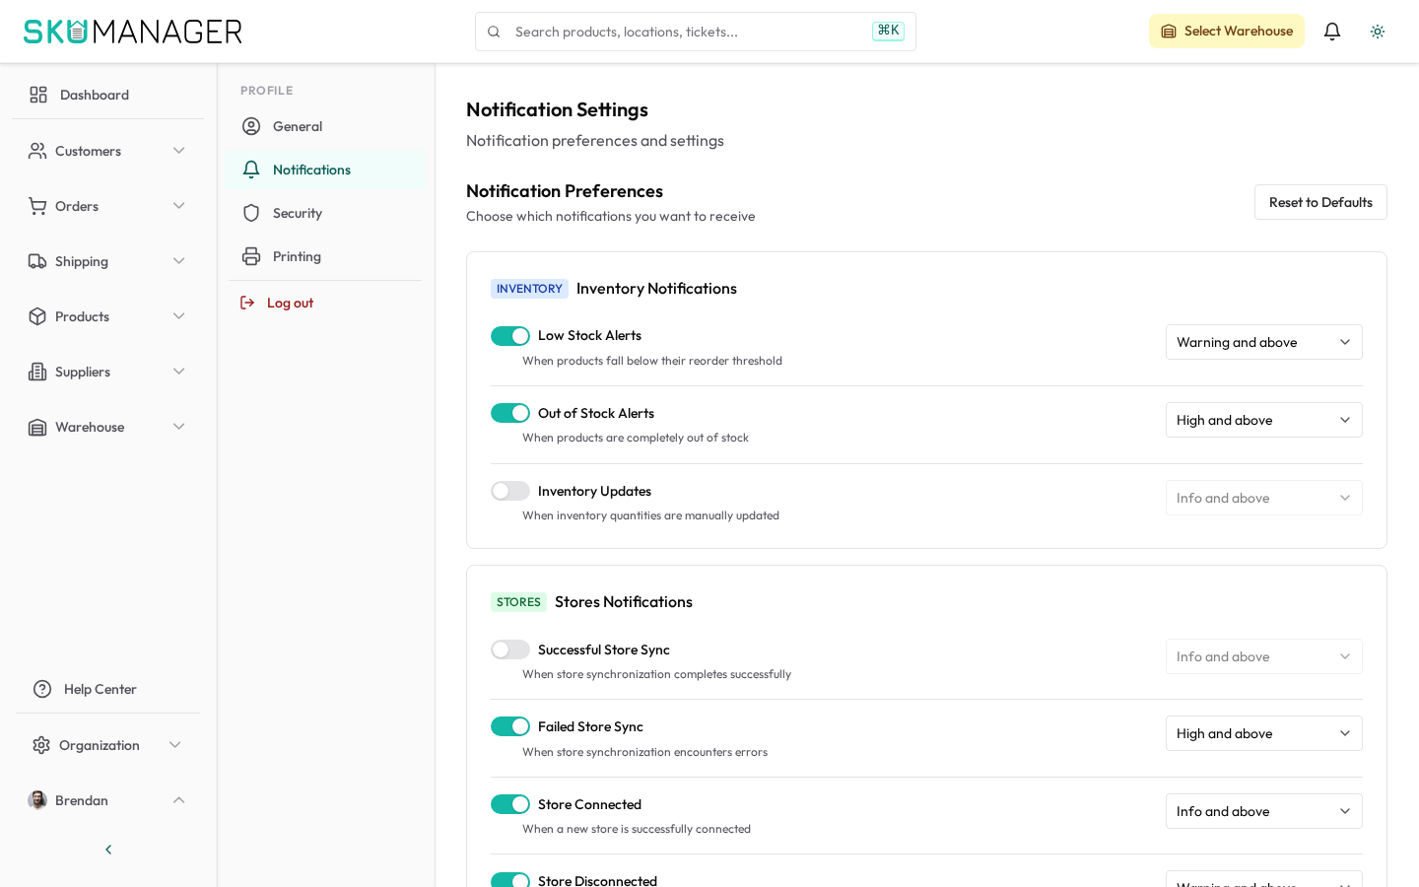Go to Printing settings
This screenshot has width=1419, height=887.
[x=325, y=256]
